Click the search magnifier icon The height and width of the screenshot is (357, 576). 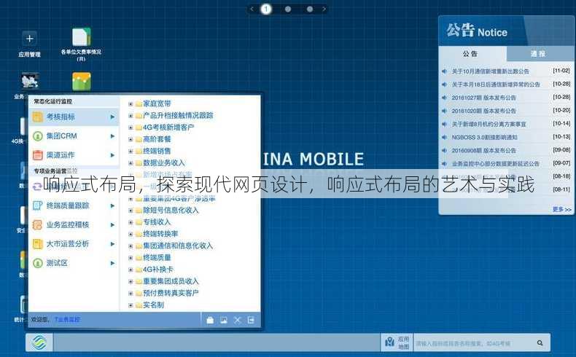tap(540, 342)
